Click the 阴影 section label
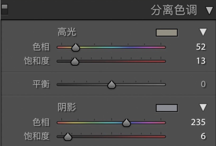This screenshot has height=146, width=216. click(67, 107)
